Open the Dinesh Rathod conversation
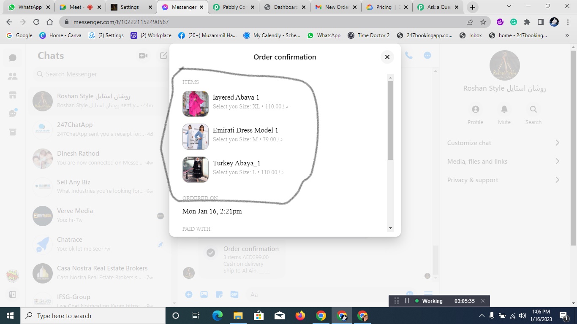This screenshot has height=324, width=577. point(100,158)
